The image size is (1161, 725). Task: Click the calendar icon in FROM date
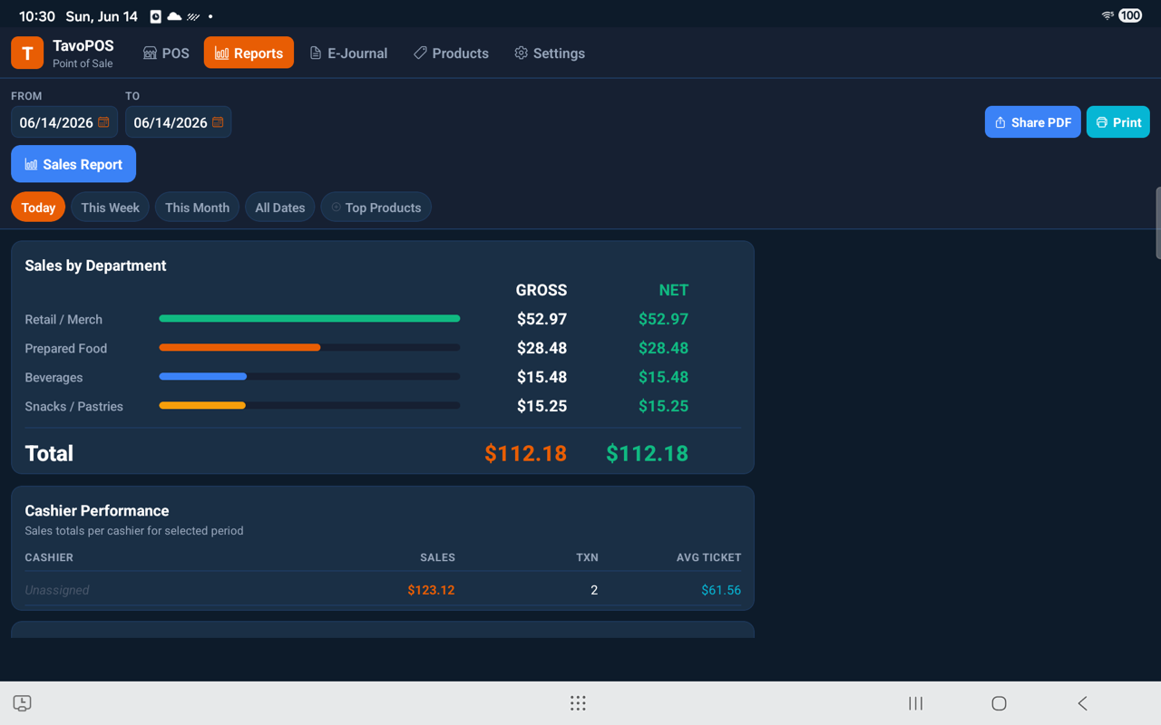[x=103, y=122]
